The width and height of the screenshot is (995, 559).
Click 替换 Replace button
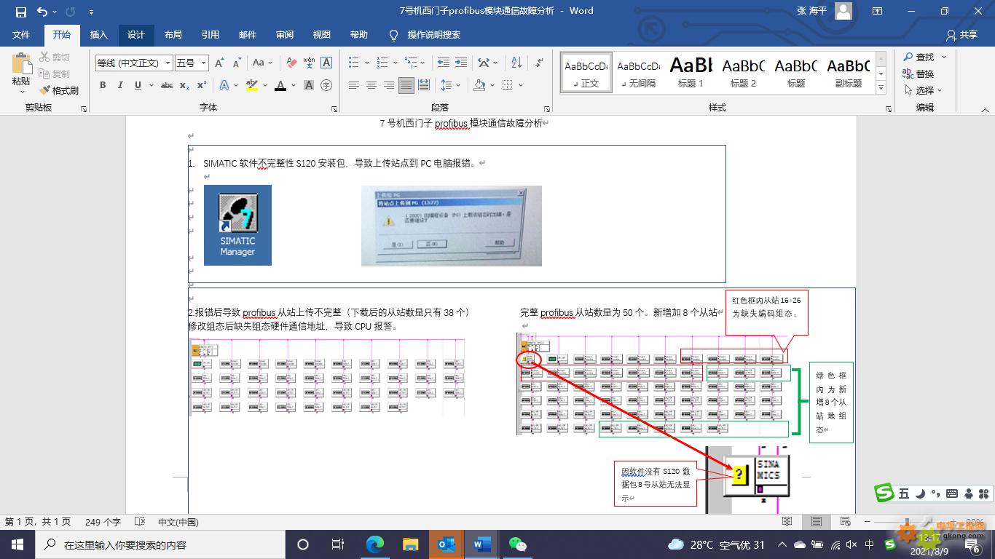tap(919, 74)
